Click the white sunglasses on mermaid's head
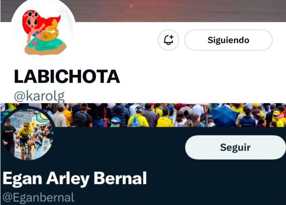286x205 pixels. [33, 14]
